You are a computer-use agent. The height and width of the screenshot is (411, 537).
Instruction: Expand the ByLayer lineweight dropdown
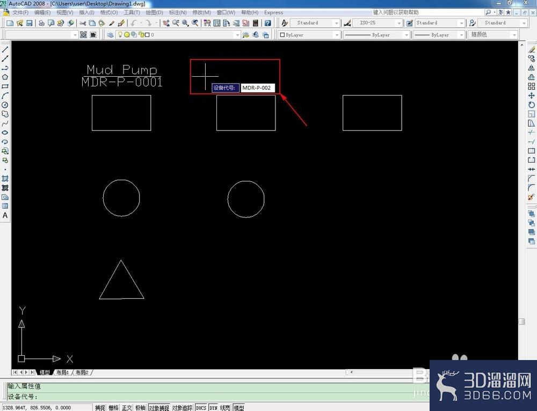tap(462, 34)
